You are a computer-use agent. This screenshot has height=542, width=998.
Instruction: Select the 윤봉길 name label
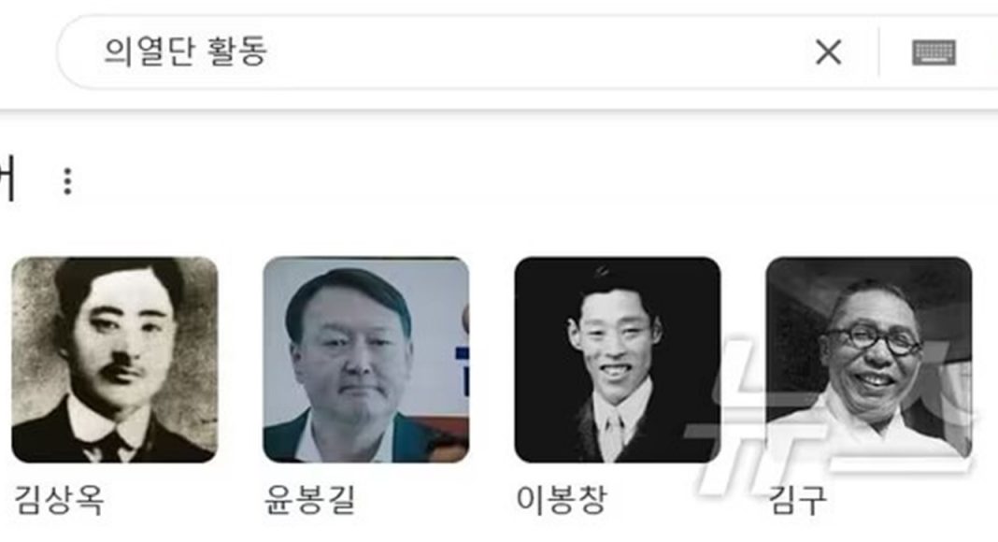tap(309, 499)
